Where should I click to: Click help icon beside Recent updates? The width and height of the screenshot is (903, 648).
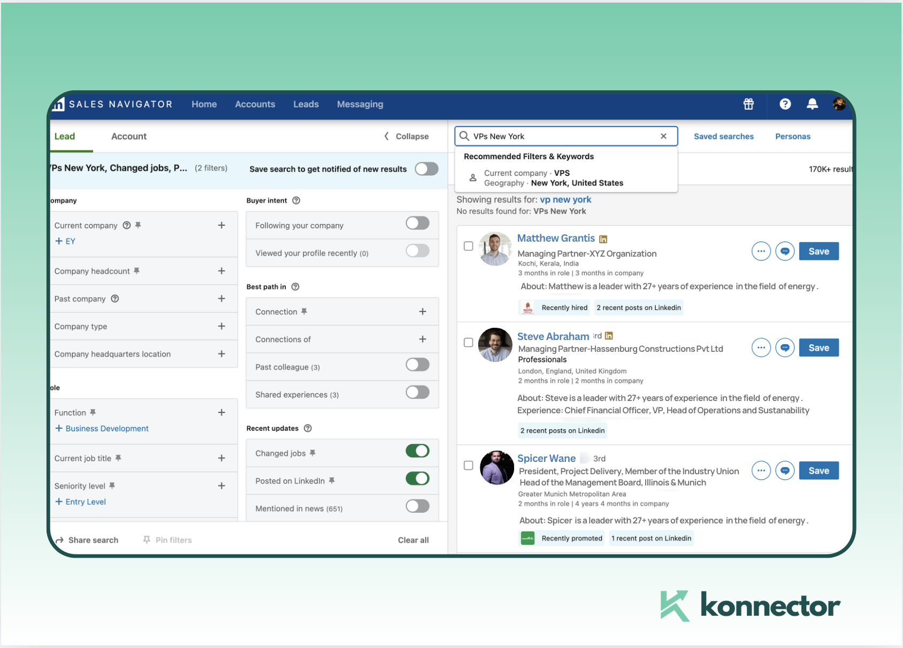click(308, 428)
